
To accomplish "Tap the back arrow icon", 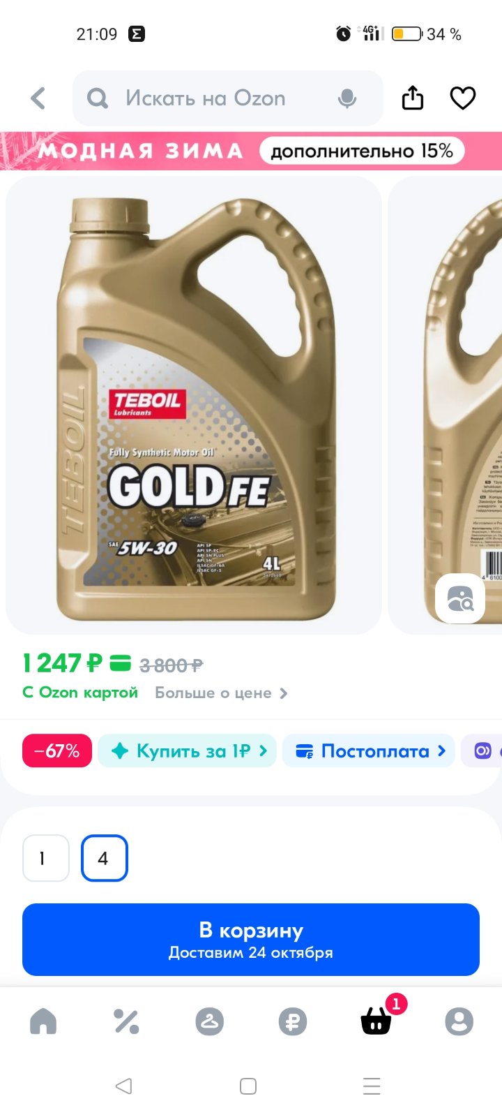I will pos(38,98).
